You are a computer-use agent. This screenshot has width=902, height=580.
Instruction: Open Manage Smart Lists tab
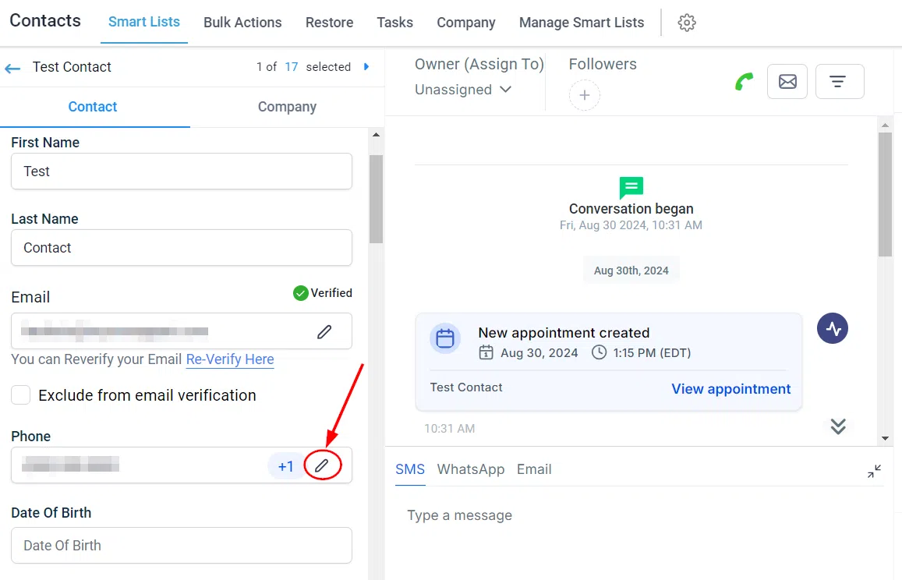[x=582, y=23]
